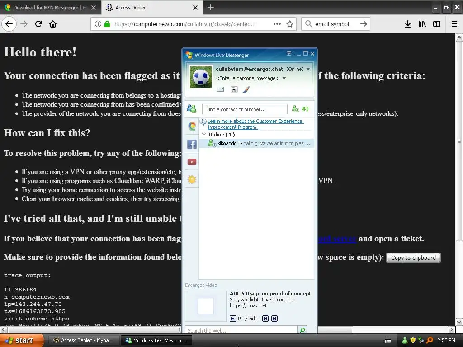Open the email inbox icon in Messenger
This screenshot has width=463, height=347.
[x=220, y=89]
